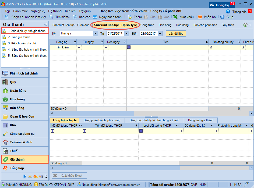Toggle filter box in Tên column
The image size is (254, 188).
pyautogui.click(x=129, y=47)
